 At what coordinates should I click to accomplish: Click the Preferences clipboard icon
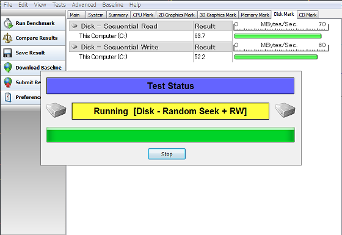click(x=8, y=97)
